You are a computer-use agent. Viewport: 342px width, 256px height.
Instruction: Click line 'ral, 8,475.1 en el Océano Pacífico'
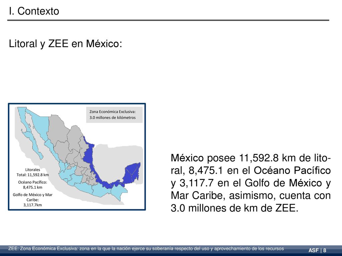point(251,170)
